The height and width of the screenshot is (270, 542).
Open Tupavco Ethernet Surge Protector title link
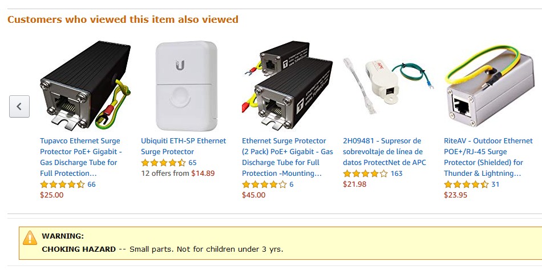point(80,157)
